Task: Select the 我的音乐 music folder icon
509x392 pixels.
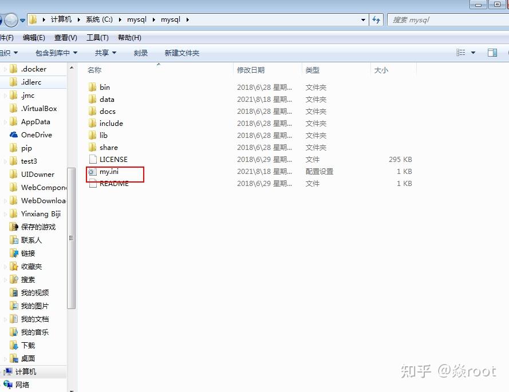Action: (14, 332)
